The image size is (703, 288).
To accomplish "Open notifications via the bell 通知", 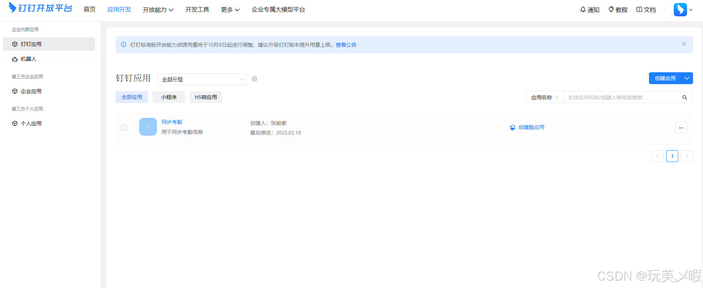I will click(x=590, y=10).
